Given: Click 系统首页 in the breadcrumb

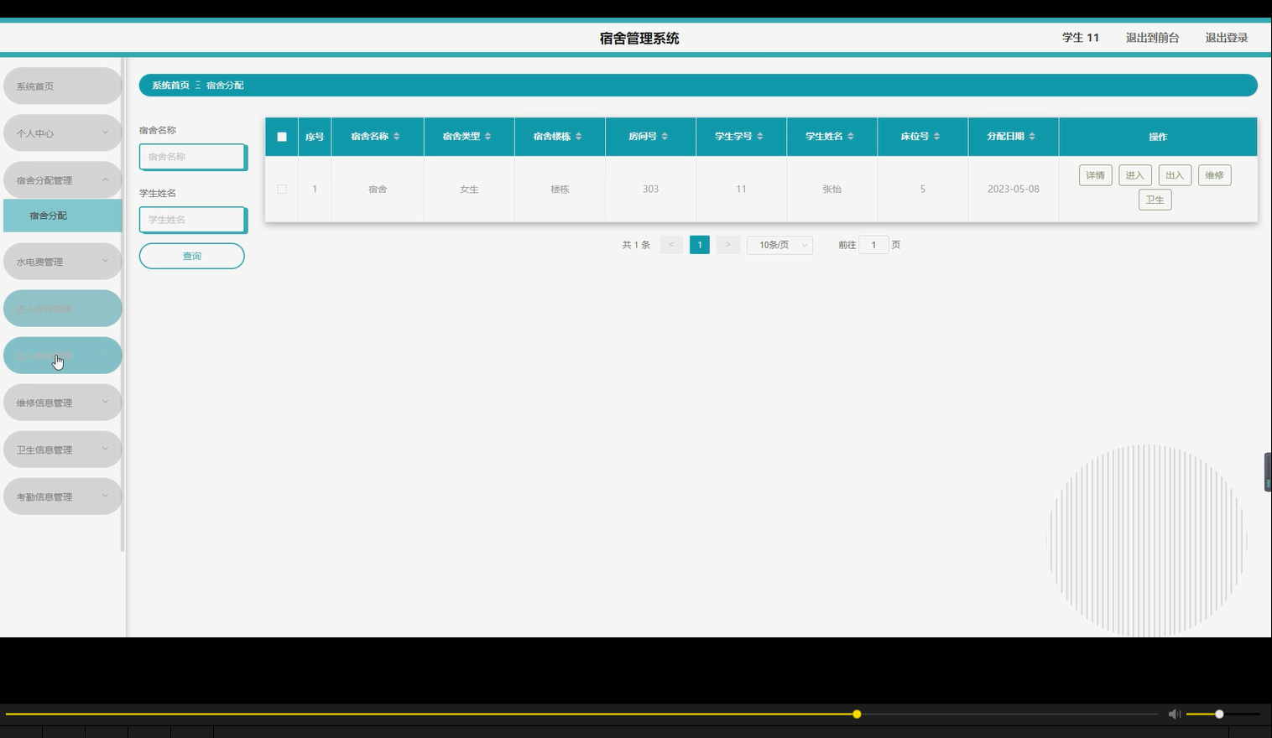Looking at the screenshot, I should [170, 86].
